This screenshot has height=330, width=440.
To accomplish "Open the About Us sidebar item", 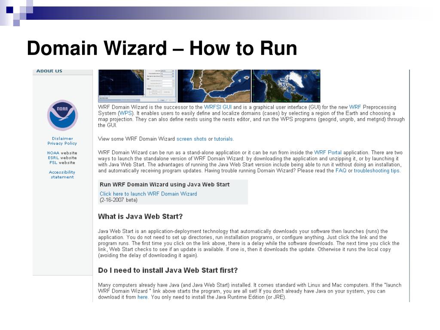I will [x=49, y=71].
